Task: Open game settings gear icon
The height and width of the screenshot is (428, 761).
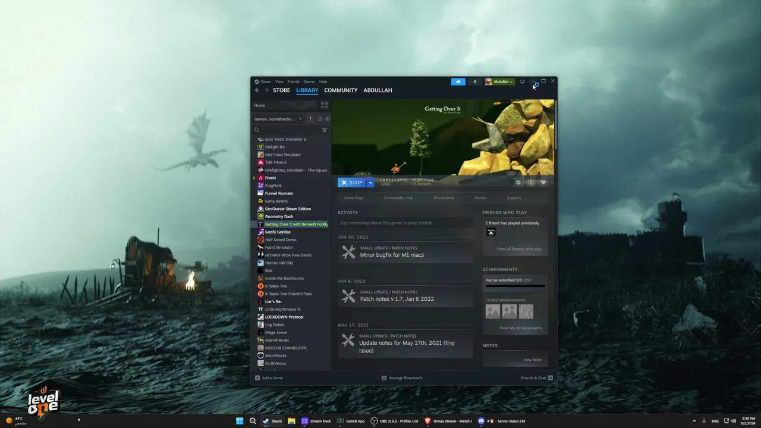Action: [518, 182]
